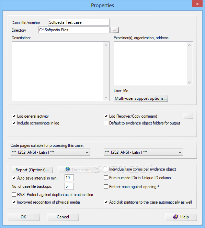Click 'Code pages suitable for processing this case:' label
The width and height of the screenshot is (205, 228).
pos(47,145)
